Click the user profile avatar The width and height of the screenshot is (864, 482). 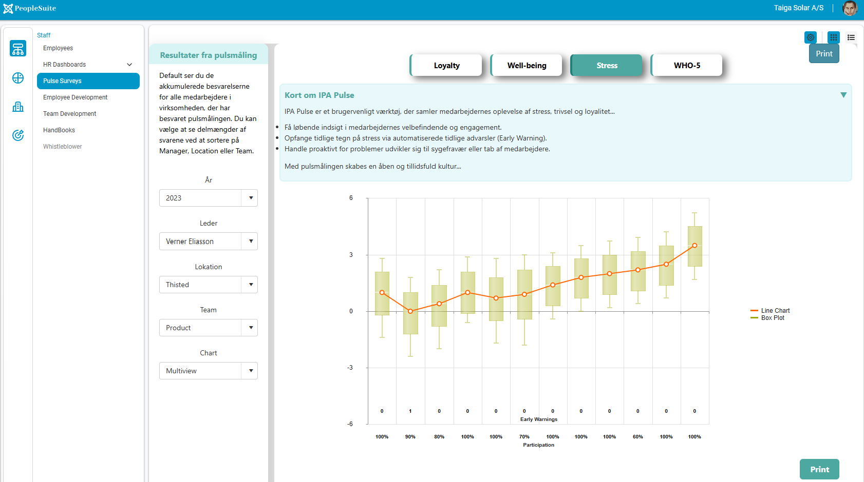(x=850, y=8)
